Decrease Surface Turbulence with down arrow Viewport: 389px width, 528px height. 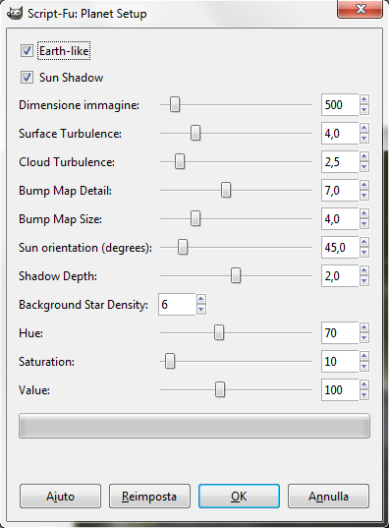364,139
